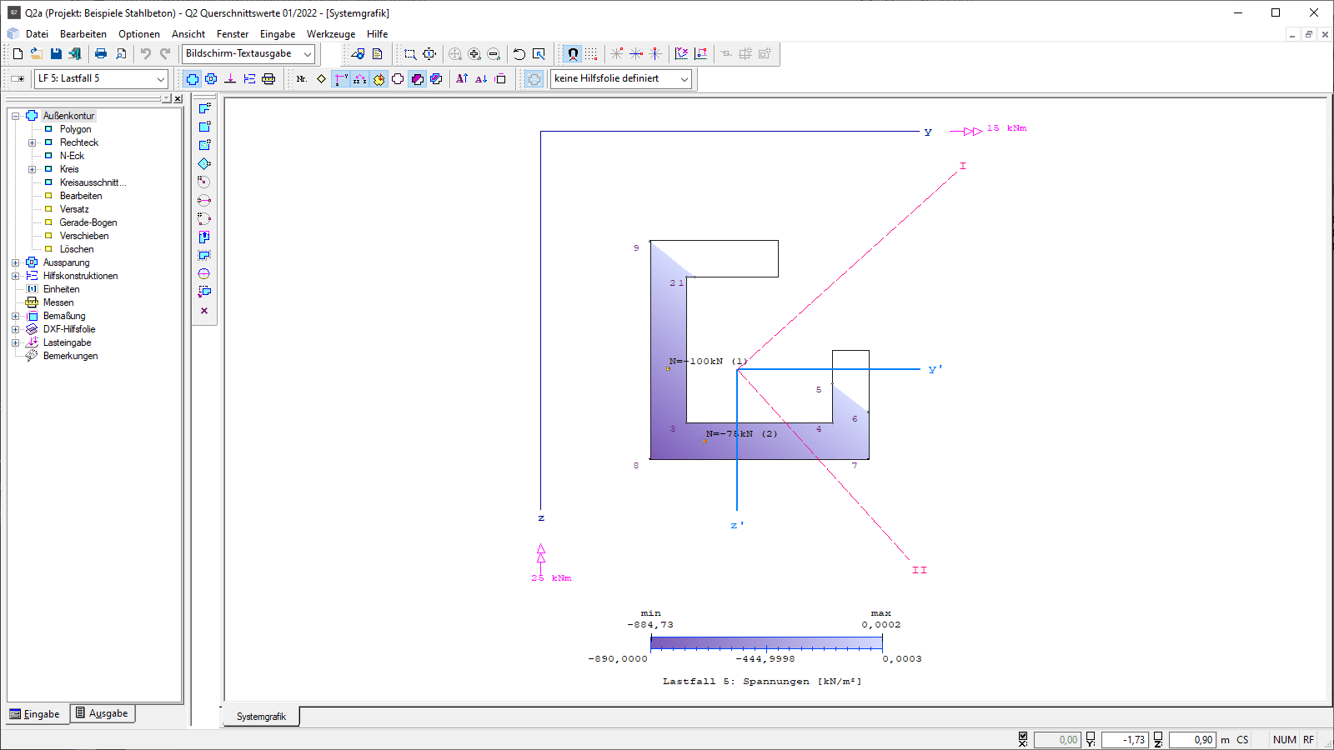Click the Y coordinate input field
The width and height of the screenshot is (1334, 750).
click(1125, 739)
